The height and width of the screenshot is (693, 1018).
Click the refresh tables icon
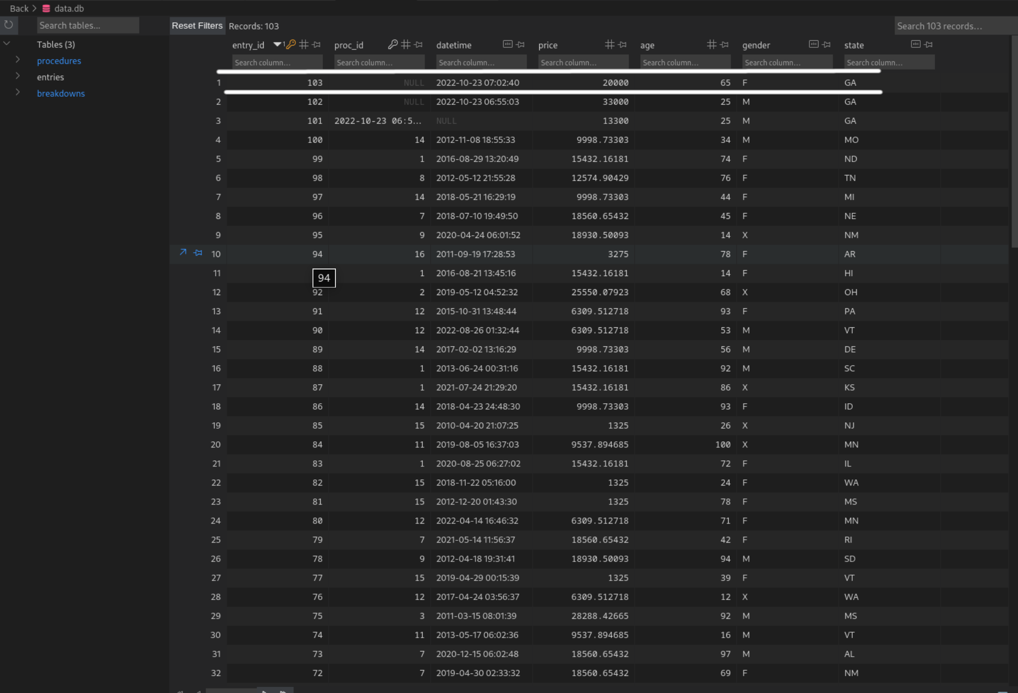tap(9, 25)
